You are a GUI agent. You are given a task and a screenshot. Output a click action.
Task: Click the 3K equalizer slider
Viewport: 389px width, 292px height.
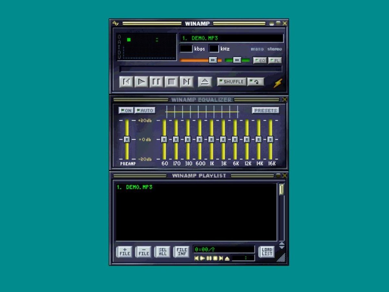tap(223, 140)
